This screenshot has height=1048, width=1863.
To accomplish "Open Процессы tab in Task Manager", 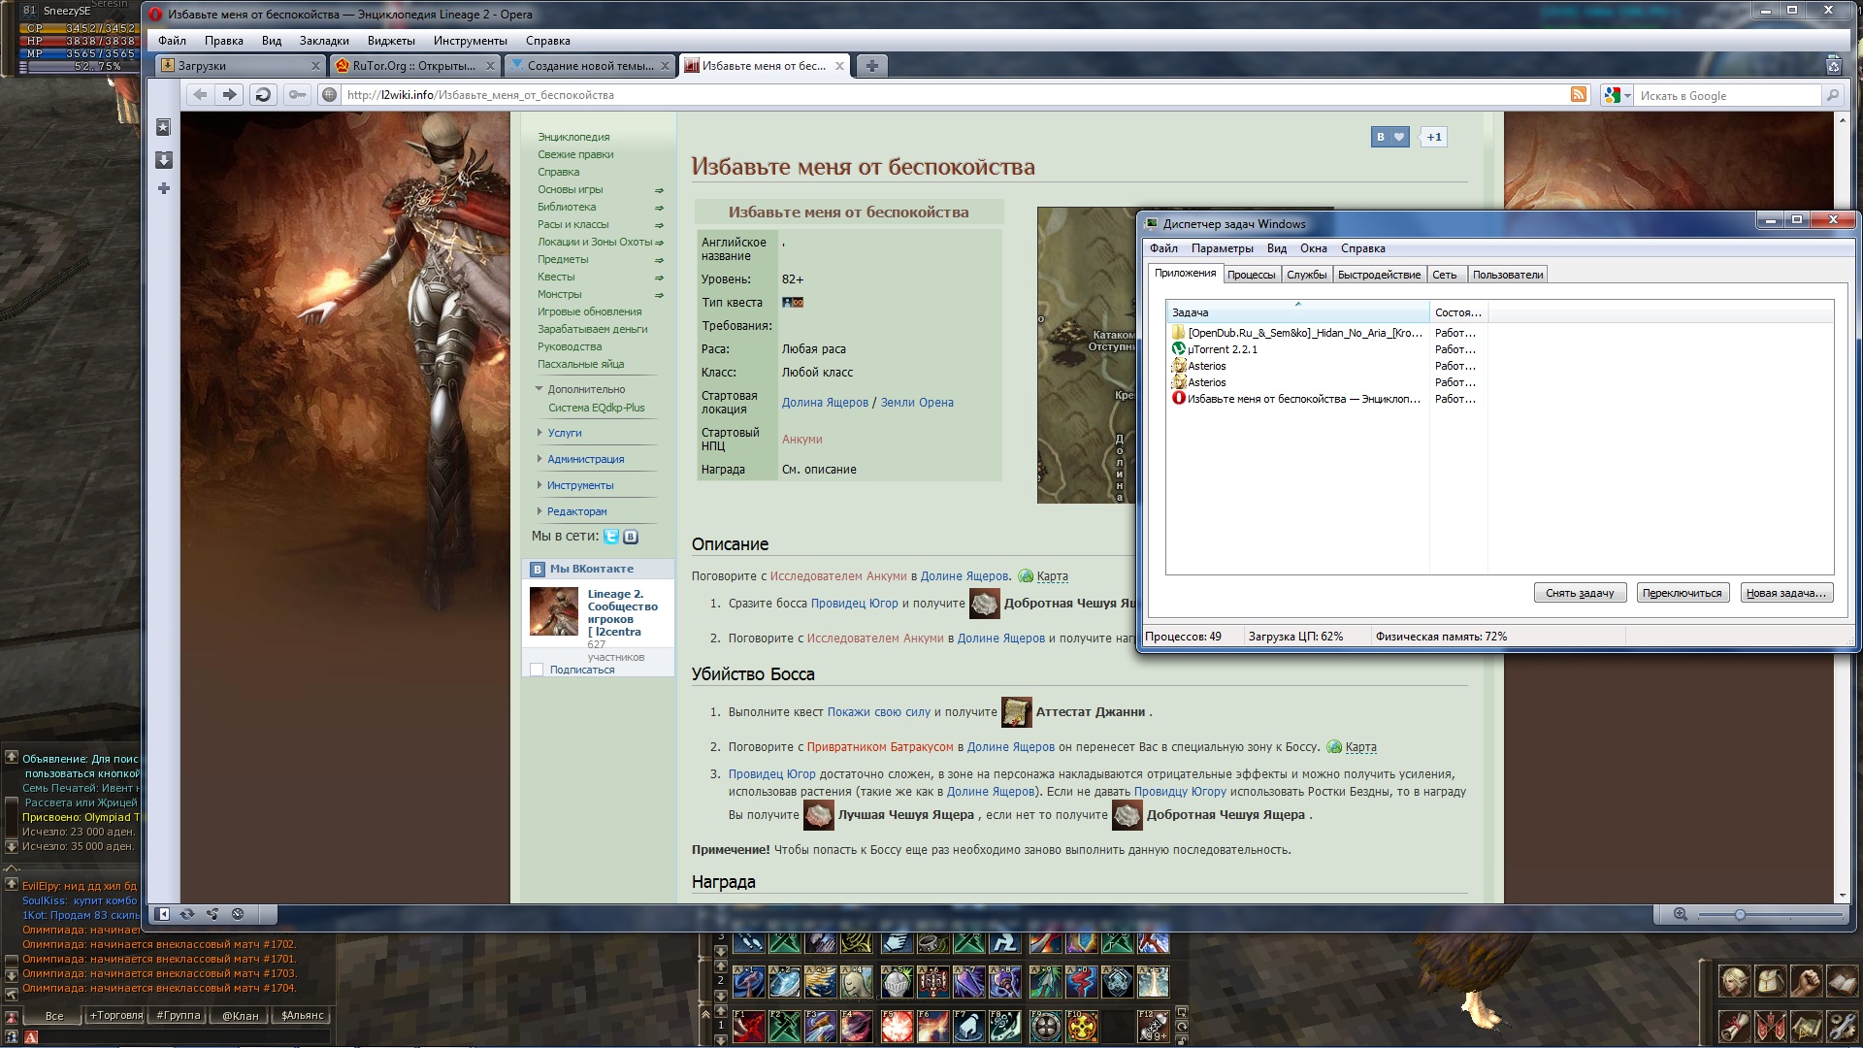I will [x=1251, y=275].
